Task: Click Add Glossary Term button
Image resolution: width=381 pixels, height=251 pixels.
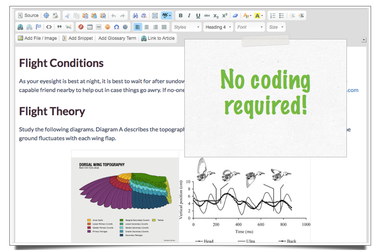Action: 117,38
